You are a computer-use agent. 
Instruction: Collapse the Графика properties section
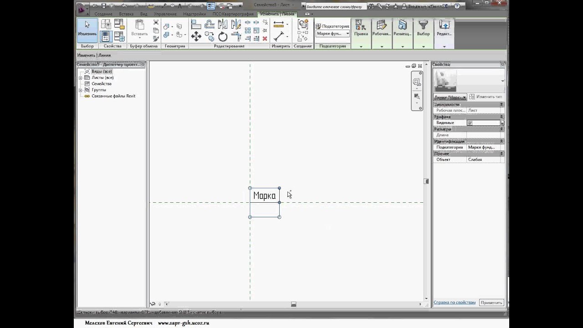pos(501,117)
